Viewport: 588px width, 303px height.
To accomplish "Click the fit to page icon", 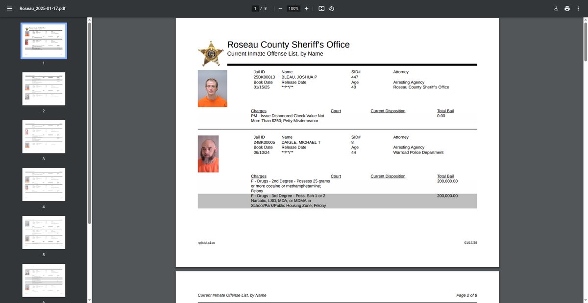I will [321, 8].
